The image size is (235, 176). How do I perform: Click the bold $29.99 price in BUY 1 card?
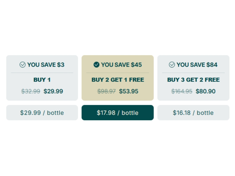coord(53,91)
